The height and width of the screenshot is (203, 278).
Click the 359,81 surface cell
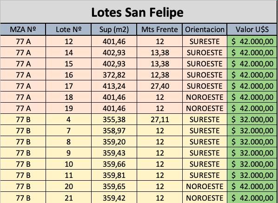pyautogui.click(x=114, y=176)
